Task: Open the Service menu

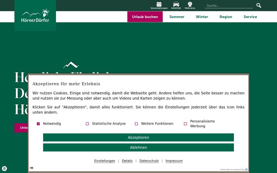Action: pyautogui.click(x=250, y=17)
